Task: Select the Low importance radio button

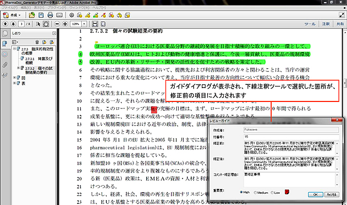Action: pos(272,193)
